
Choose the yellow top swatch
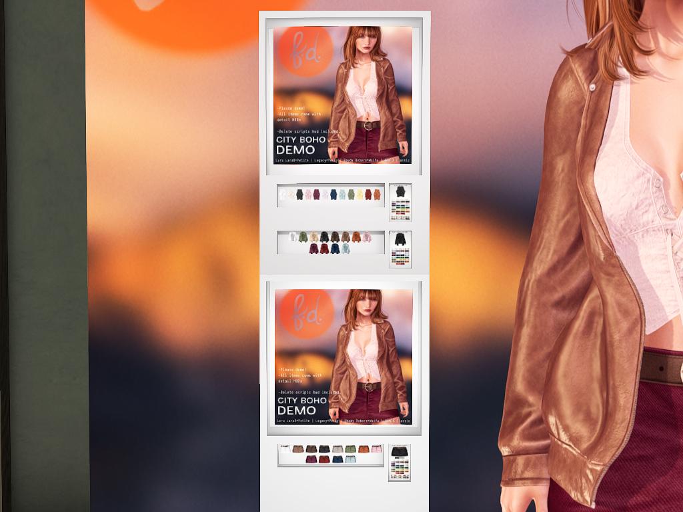tap(360, 195)
